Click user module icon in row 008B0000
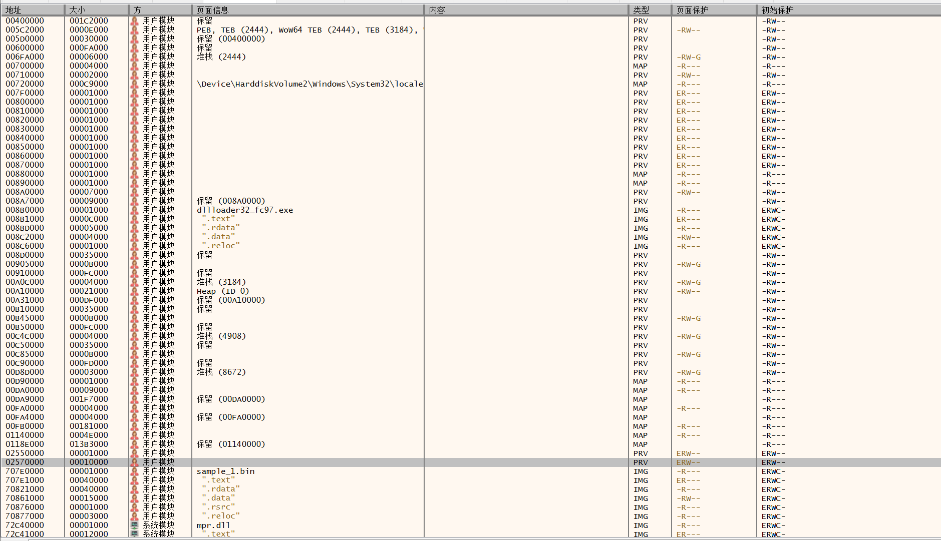This screenshot has width=941, height=541. tap(134, 210)
